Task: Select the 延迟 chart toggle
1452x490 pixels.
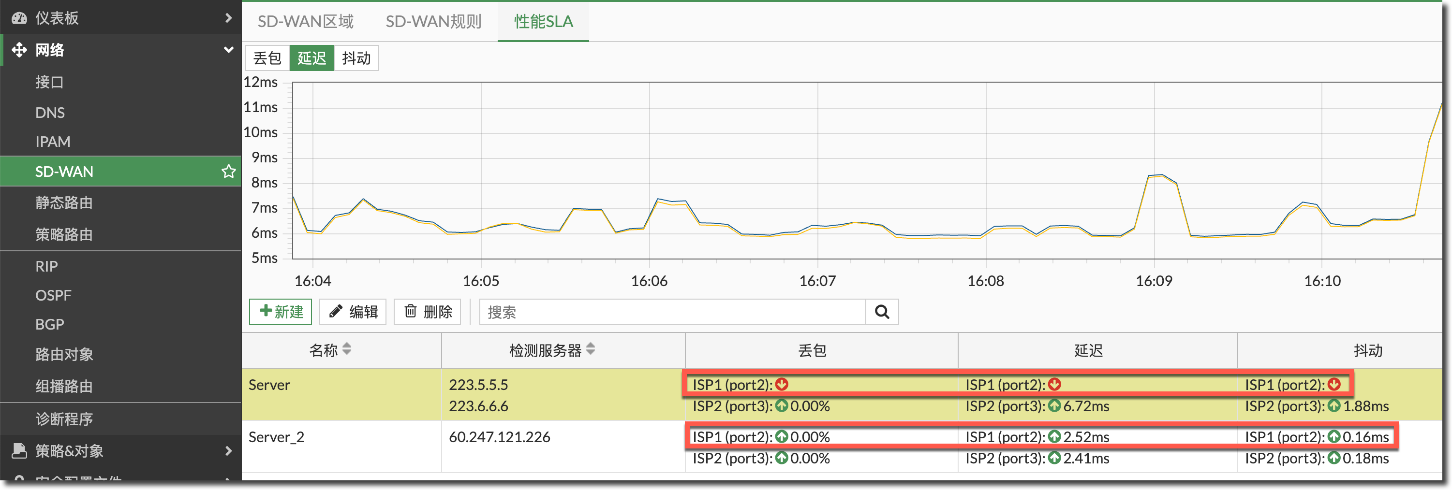Action: [x=311, y=58]
